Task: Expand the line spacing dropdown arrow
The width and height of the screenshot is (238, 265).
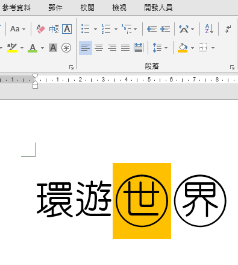Action: pyautogui.click(x=166, y=48)
